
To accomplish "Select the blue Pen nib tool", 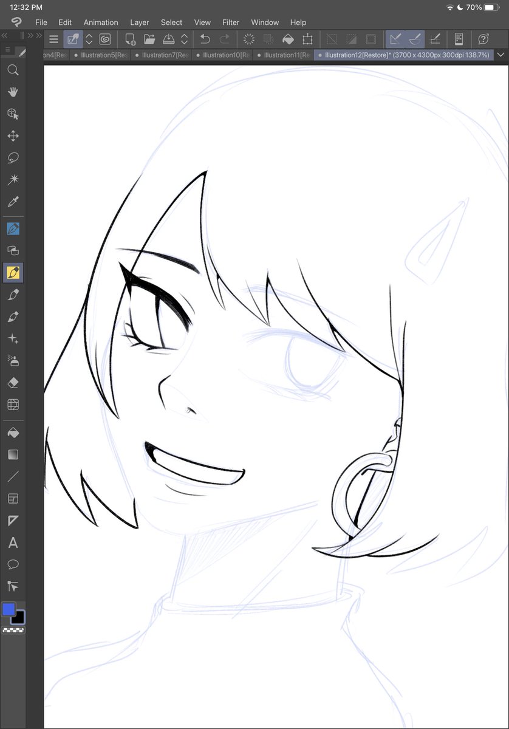I will [x=13, y=228].
